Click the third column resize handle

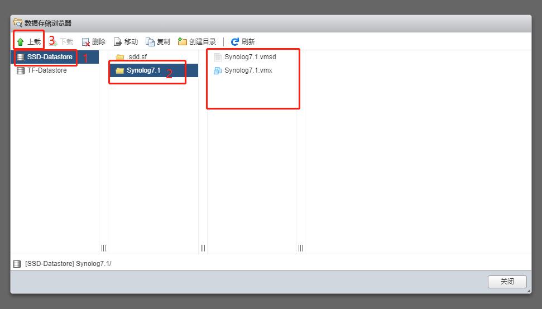point(300,248)
